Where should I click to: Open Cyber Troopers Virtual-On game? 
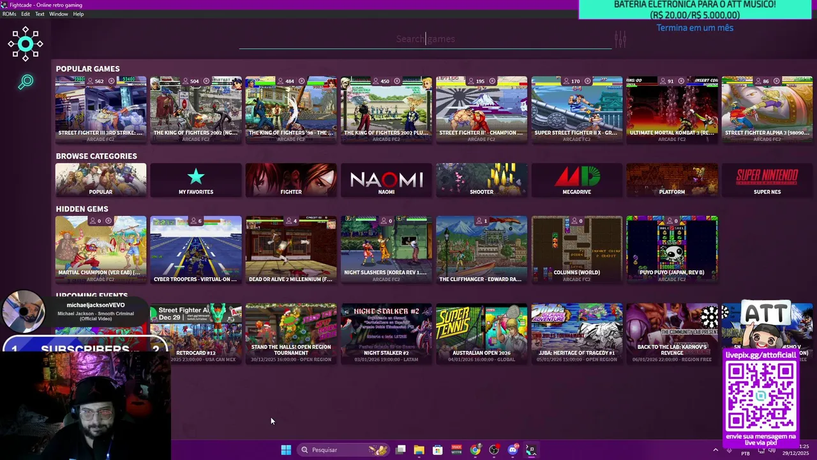196,249
